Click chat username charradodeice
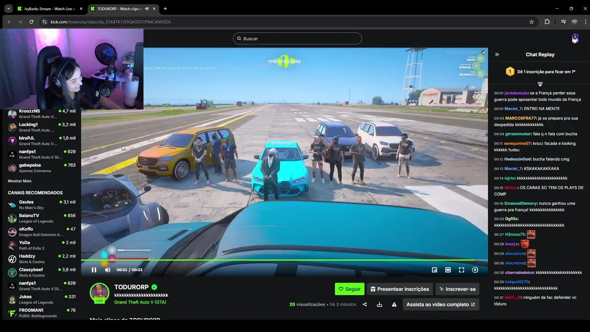Image resolution: width=590 pixels, height=332 pixels. [x=519, y=273]
